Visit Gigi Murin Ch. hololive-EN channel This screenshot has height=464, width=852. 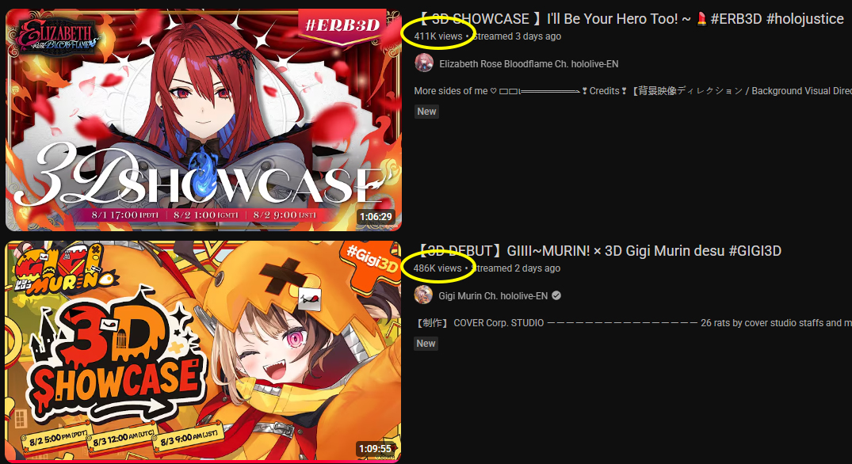tap(493, 296)
